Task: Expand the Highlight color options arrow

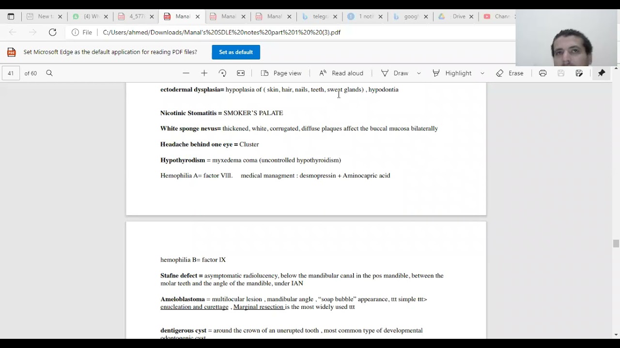Action: pyautogui.click(x=482, y=73)
